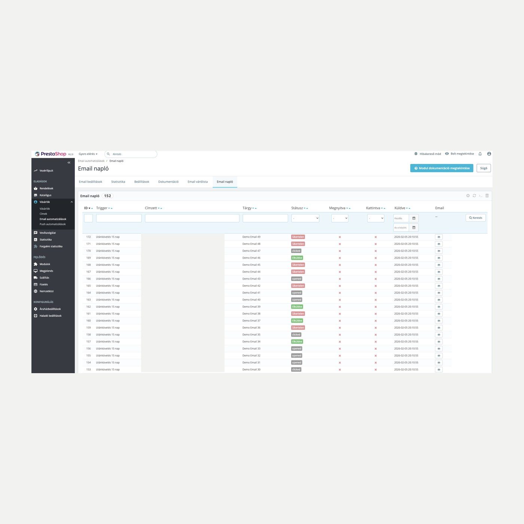Screen dimensions: 524x524
Task: Open the Megnyitva filter dropdown
Action: pos(340,218)
